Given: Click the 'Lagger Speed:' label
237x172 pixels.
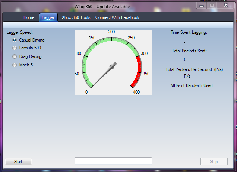Looking at the screenshot, I should click(20, 32).
